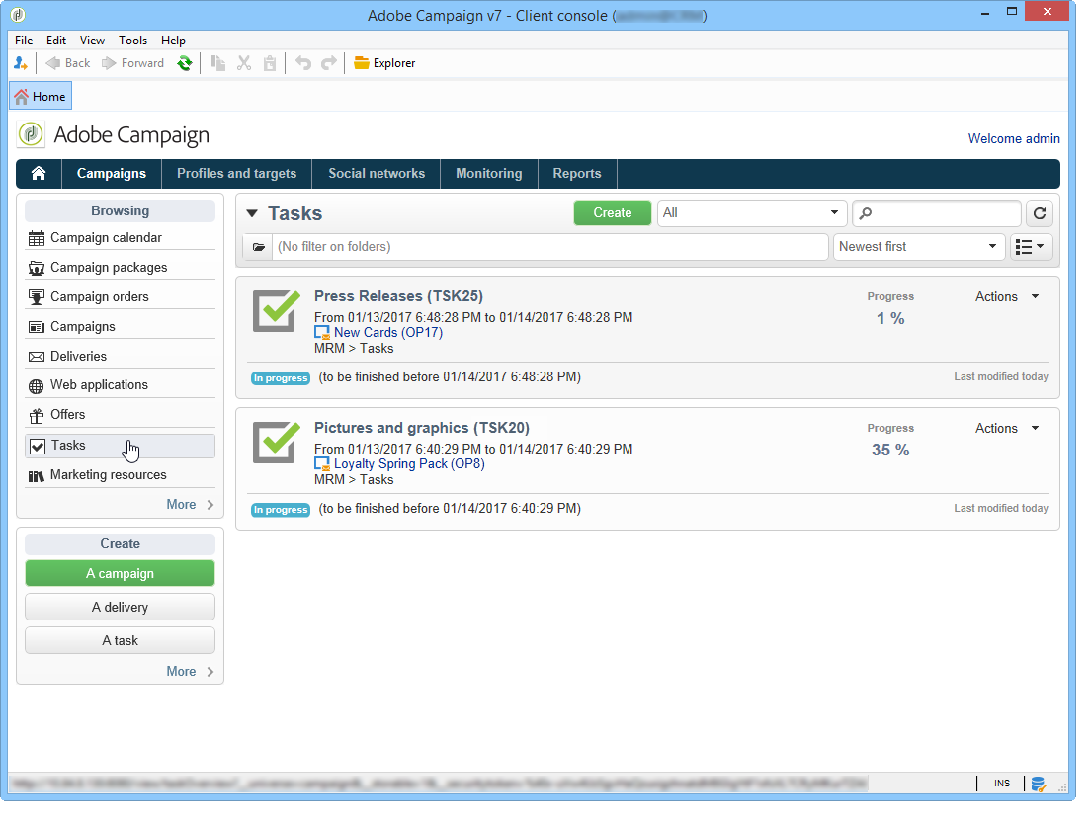Open the list display mode dropdown
Image resolution: width=1091 pixels, height=826 pixels.
click(1031, 247)
